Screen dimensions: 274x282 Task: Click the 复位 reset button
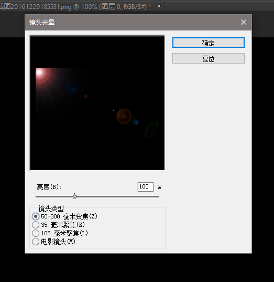pyautogui.click(x=209, y=58)
